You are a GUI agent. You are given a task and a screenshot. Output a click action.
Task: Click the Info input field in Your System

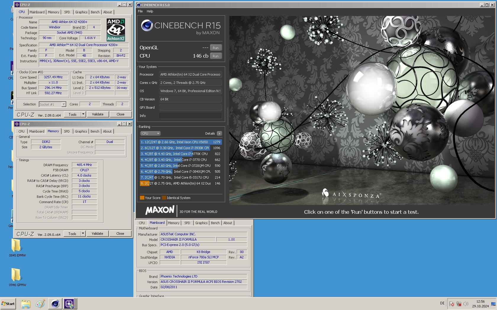coord(191,116)
